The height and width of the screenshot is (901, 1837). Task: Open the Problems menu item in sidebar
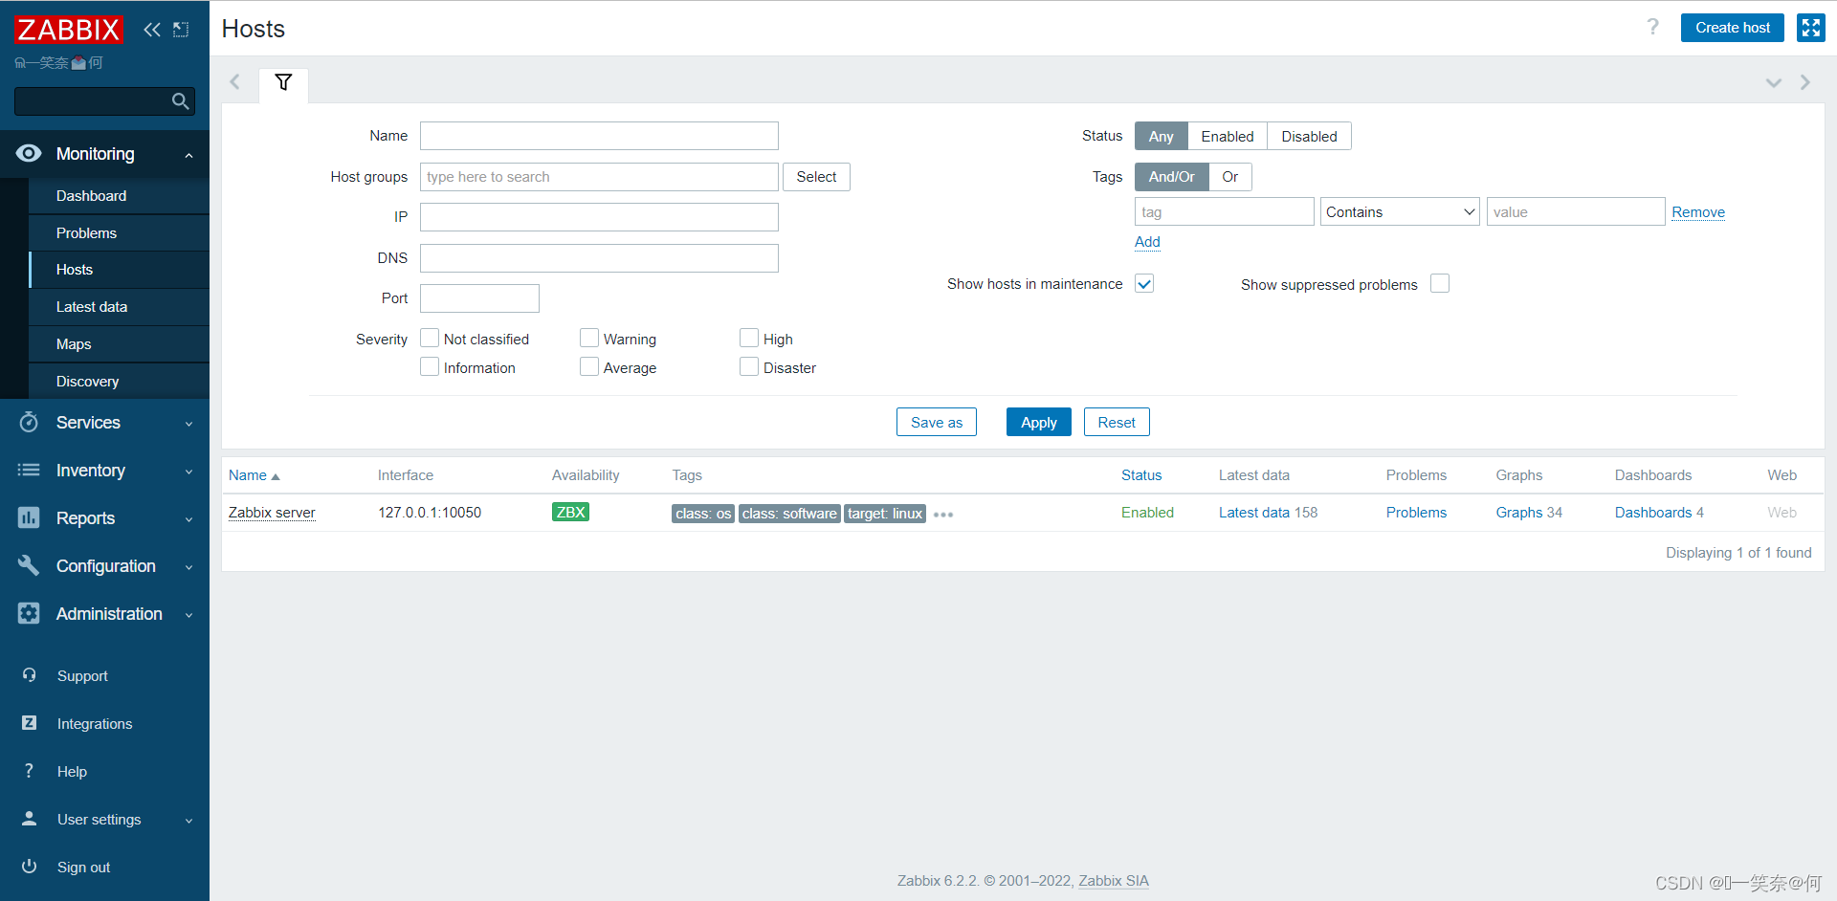click(120, 232)
